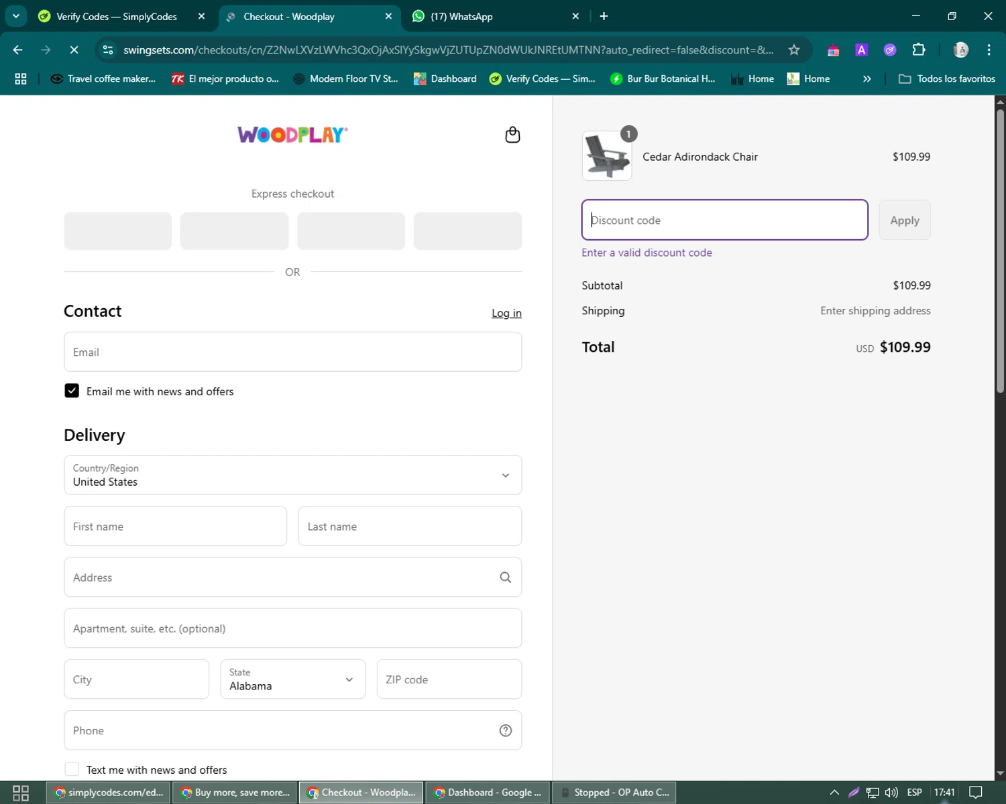
Task: Open a new browser tab
Action: coord(604,16)
